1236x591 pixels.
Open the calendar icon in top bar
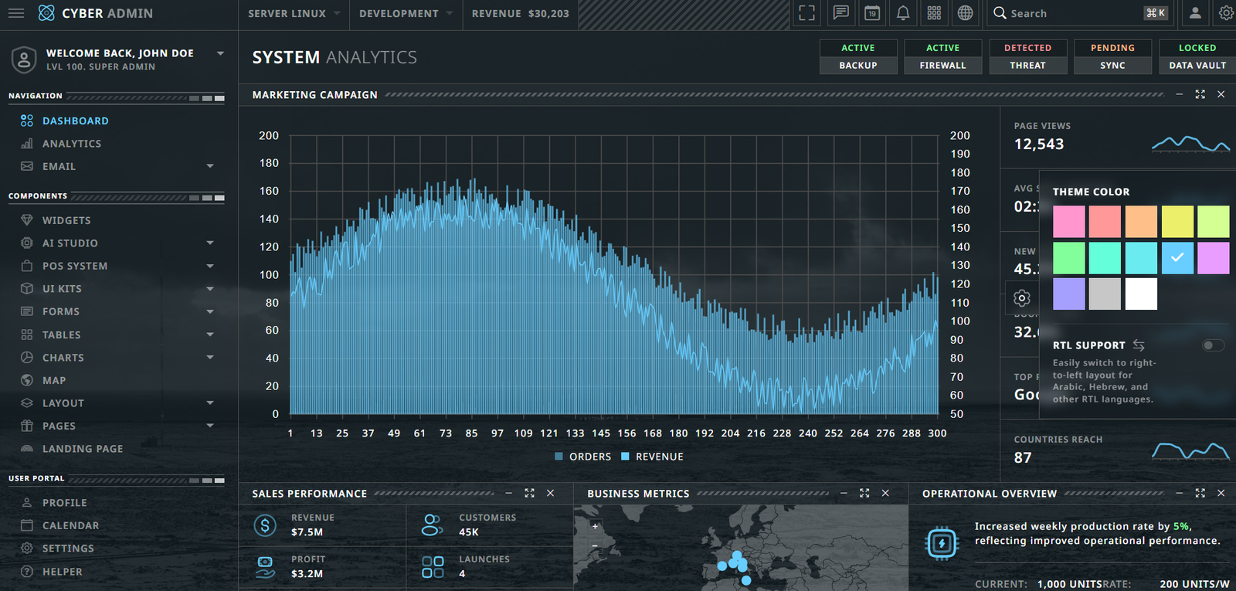point(872,13)
